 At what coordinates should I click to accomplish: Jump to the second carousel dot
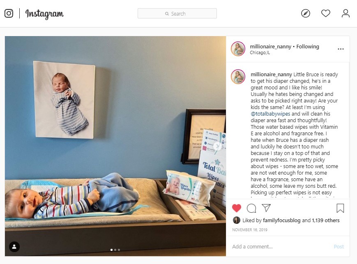pos(115,250)
